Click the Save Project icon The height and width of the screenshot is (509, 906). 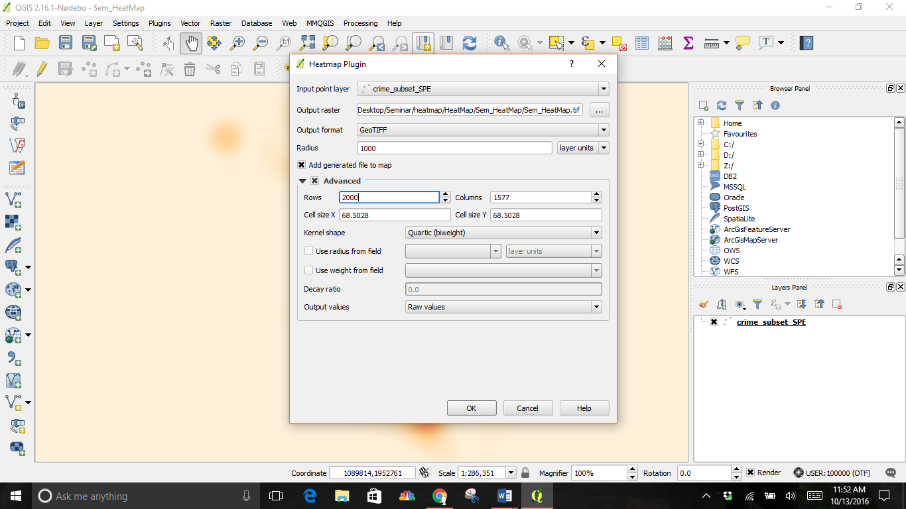(x=65, y=43)
